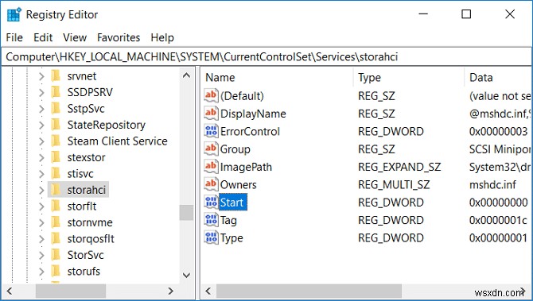The width and height of the screenshot is (533, 301).
Task: Select the ImagePath value name
Action: [x=246, y=167]
